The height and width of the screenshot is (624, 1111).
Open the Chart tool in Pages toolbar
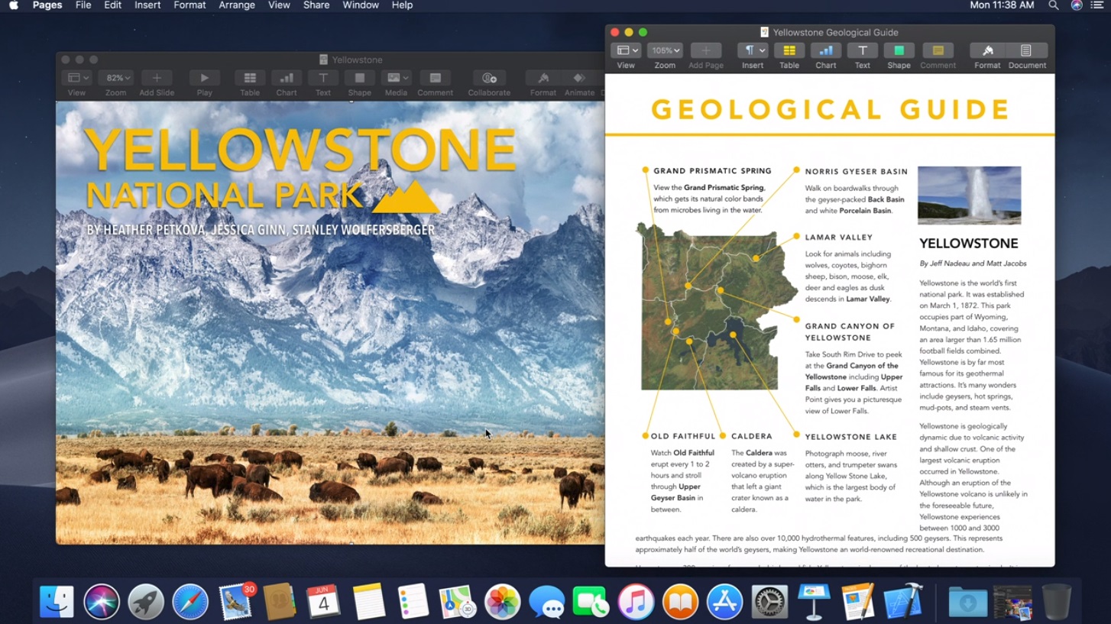click(x=825, y=51)
